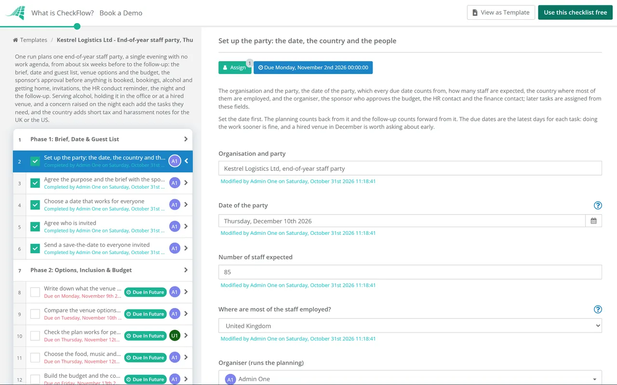The width and height of the screenshot is (617, 385).
Task: Click the A1 avatar on task 11
Action: tap(174, 357)
